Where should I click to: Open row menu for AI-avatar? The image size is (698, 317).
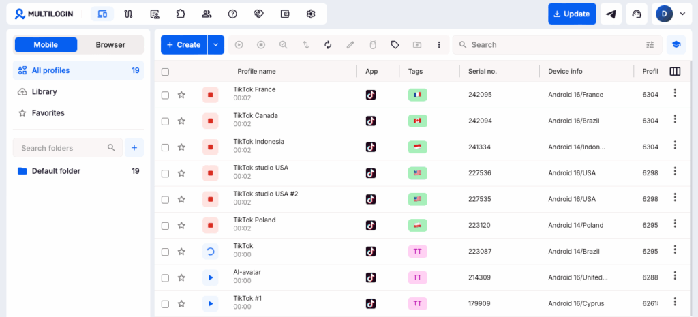(x=675, y=275)
